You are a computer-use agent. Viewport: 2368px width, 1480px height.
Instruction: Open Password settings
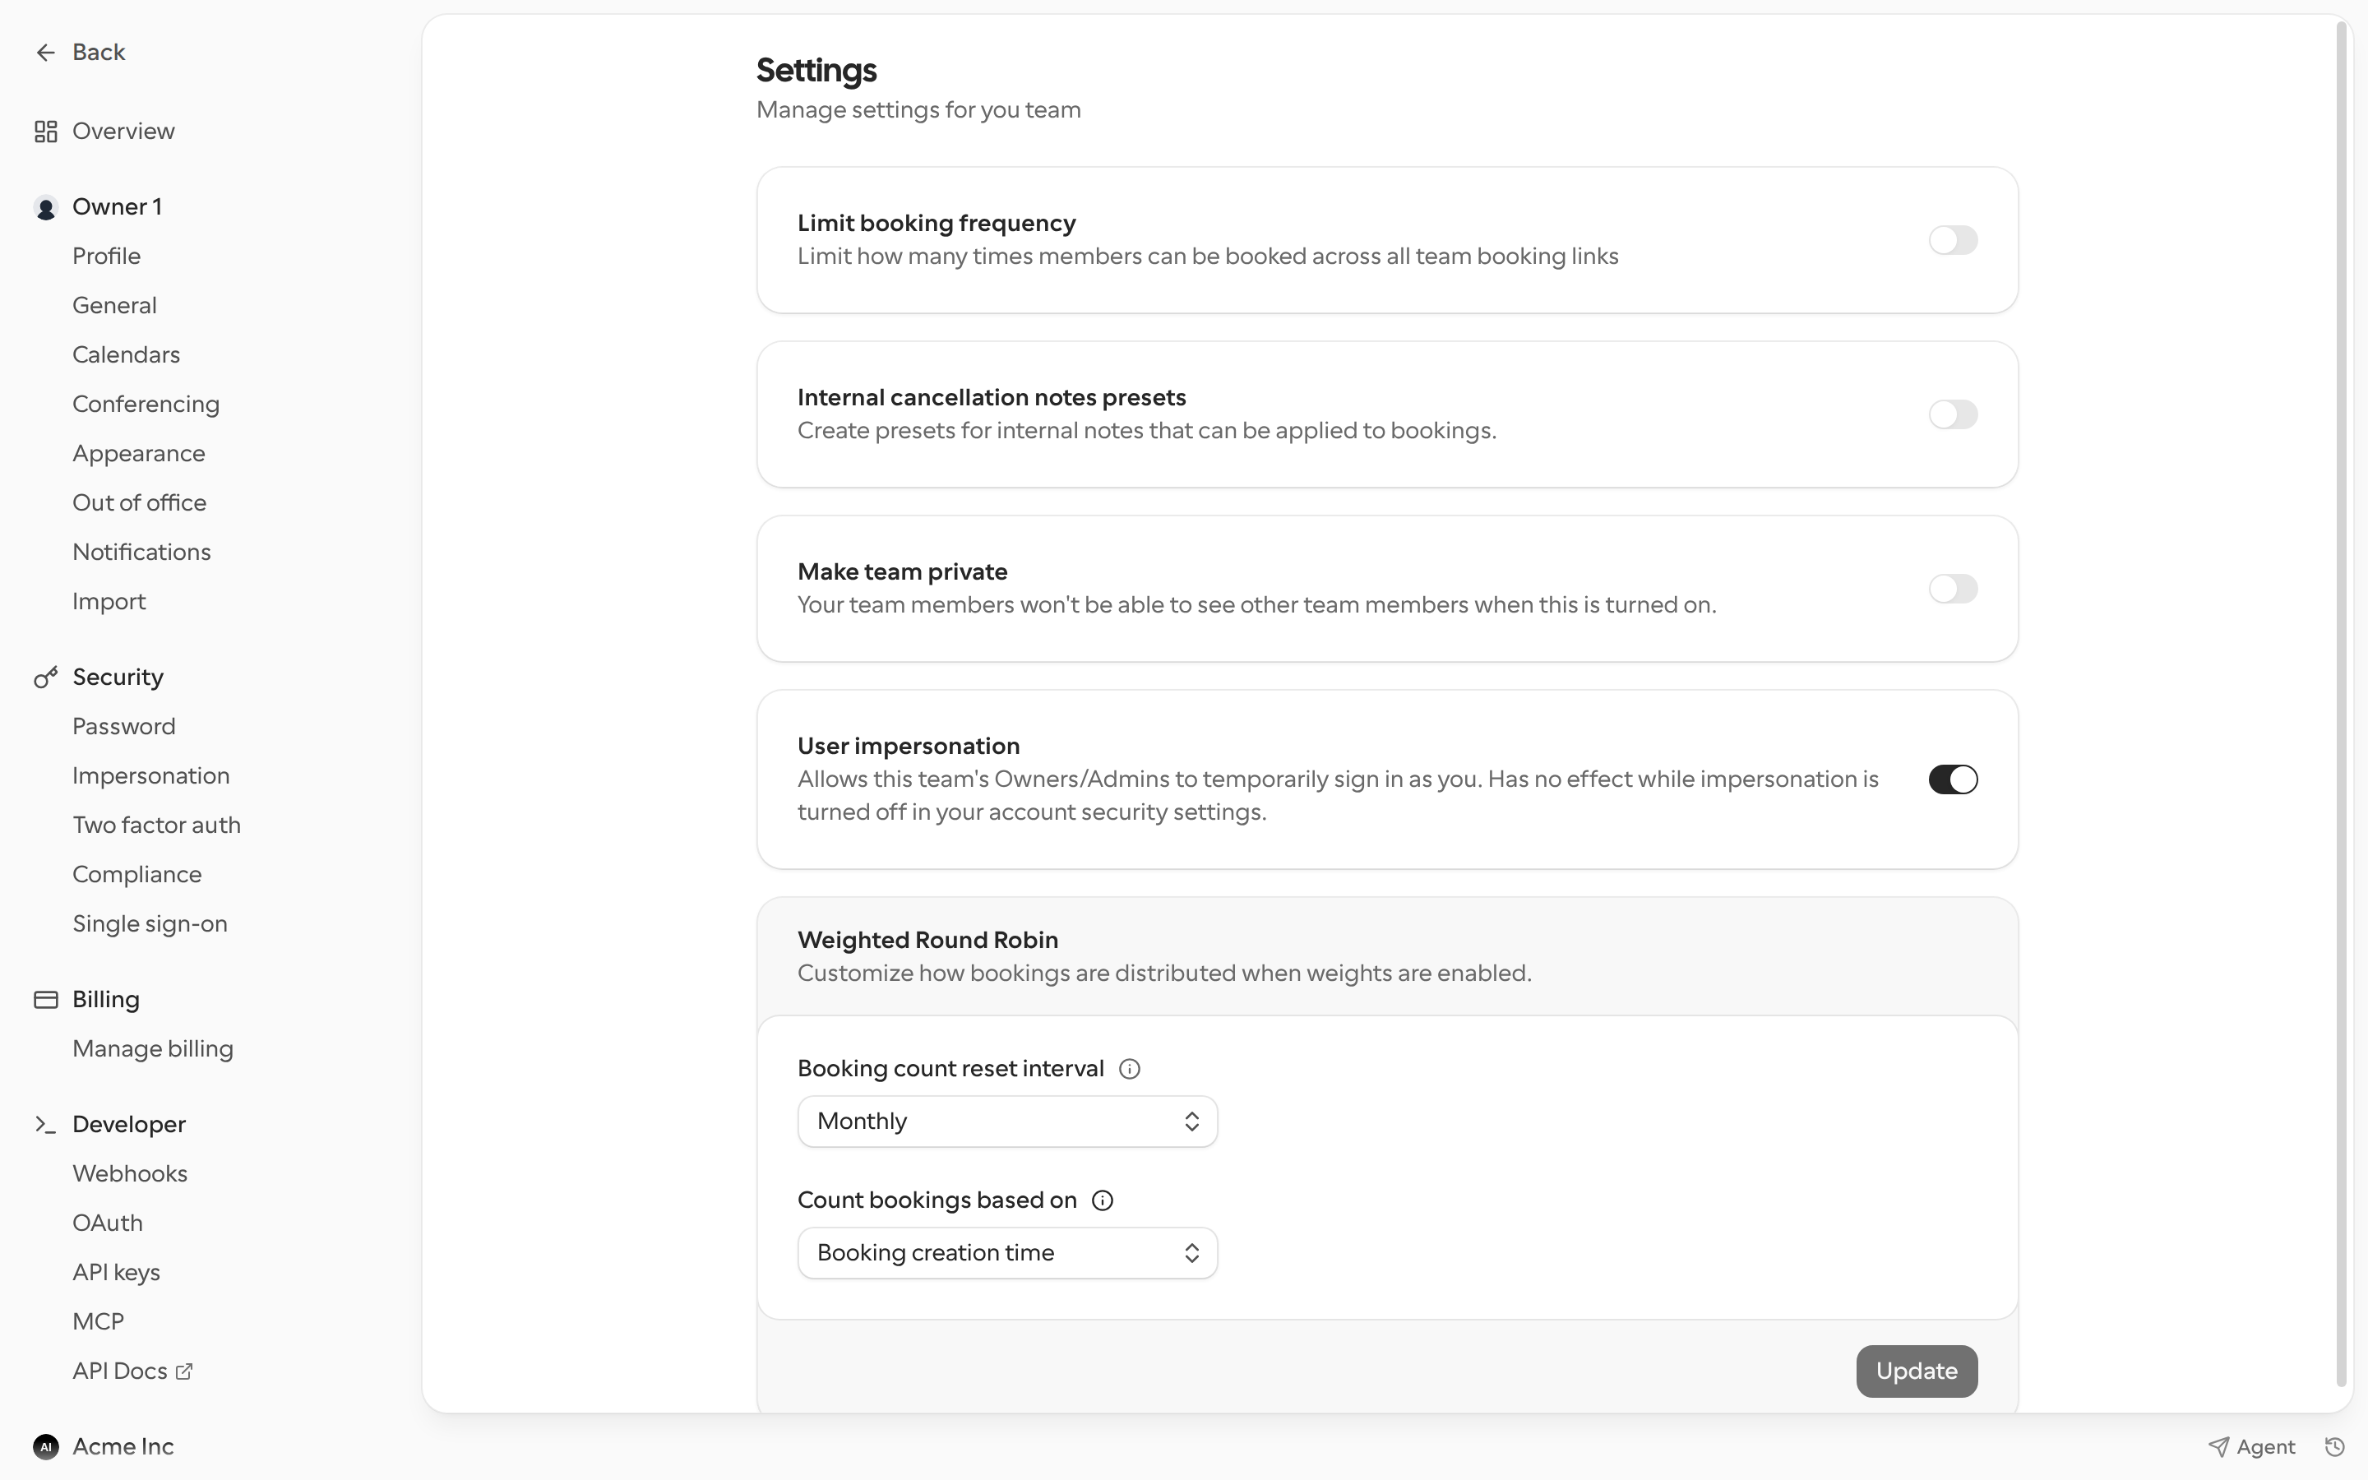(124, 726)
